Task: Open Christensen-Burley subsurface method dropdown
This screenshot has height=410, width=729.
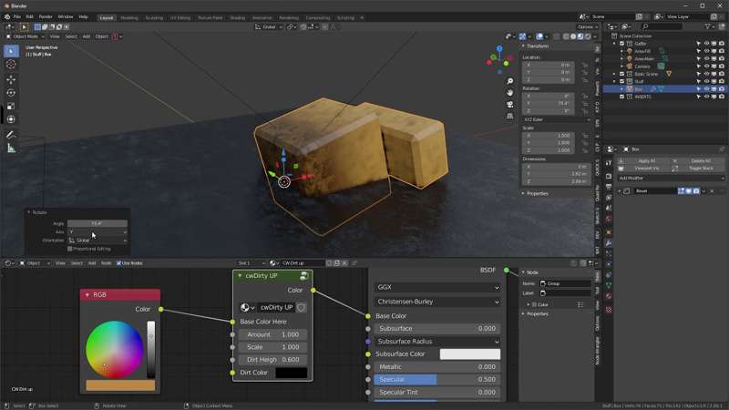Action: pos(437,302)
